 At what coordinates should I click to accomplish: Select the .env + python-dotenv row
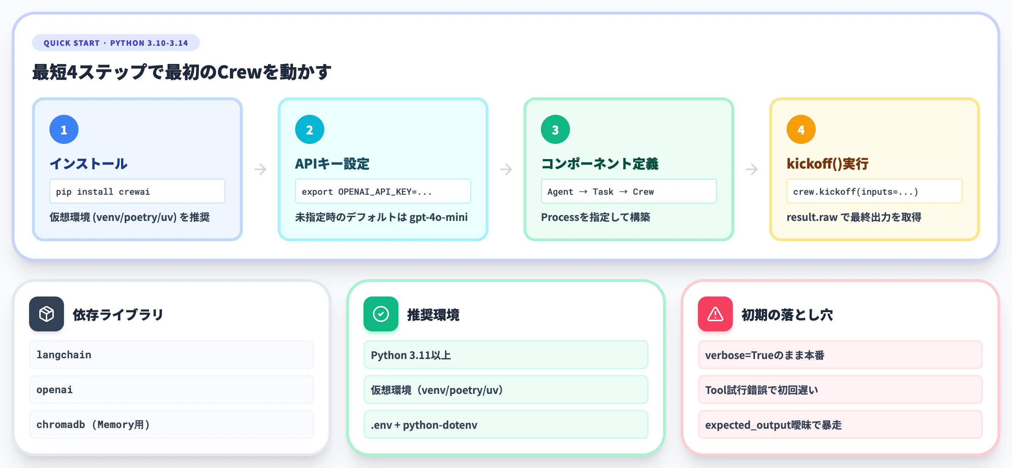tap(506, 424)
